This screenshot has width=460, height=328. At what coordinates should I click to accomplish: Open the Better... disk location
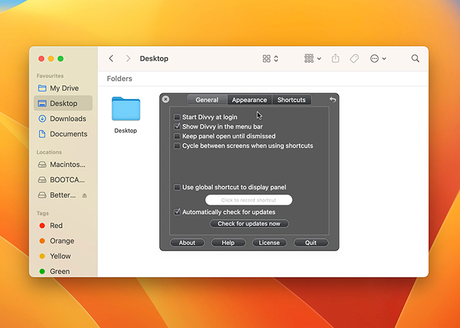[x=63, y=195]
